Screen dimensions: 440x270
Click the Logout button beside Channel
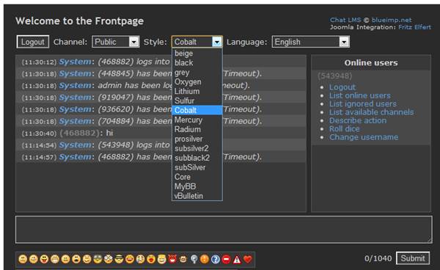33,42
